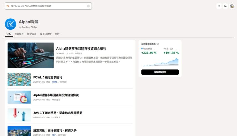The height and width of the screenshot is (136, 237).
Task: Click featured article summary text about 通膨
Action: click(94, 60)
